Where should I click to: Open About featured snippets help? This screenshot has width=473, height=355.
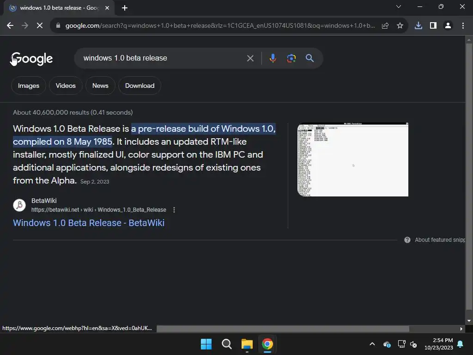point(440,240)
